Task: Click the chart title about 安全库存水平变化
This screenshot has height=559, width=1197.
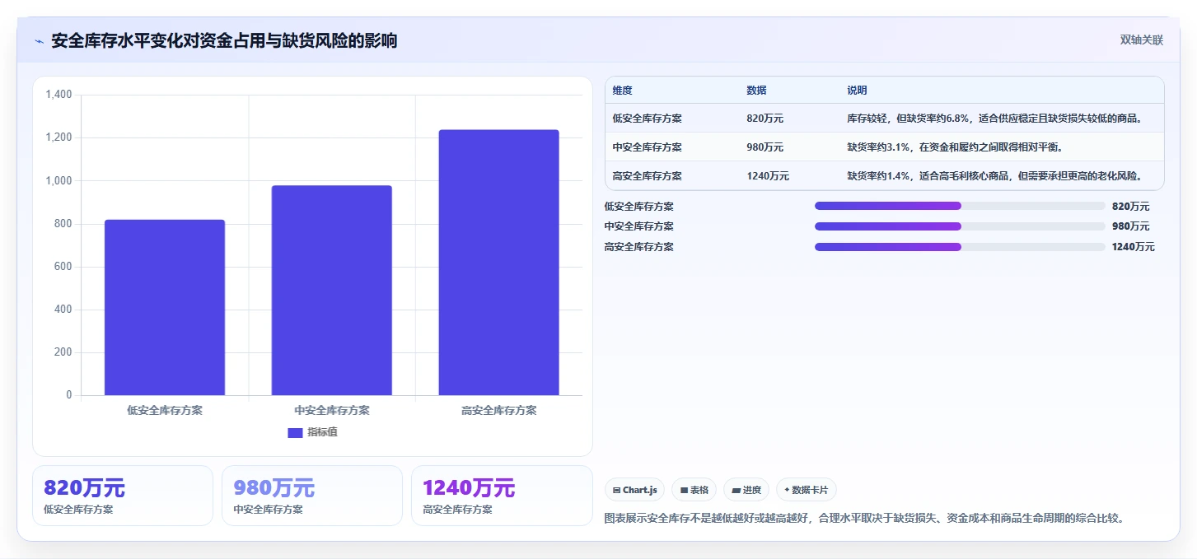Action: pos(224,41)
